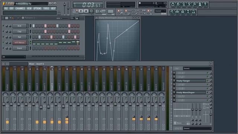The width and height of the screenshot is (238, 134).
Task: Open the piano roll view icon
Action: (183, 12)
